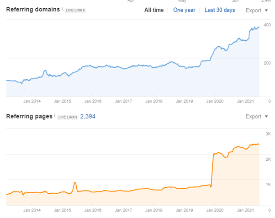Click the Referring domains heading

[x=33, y=10]
